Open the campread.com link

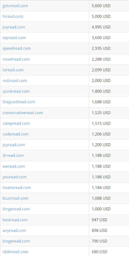[x=16, y=123]
